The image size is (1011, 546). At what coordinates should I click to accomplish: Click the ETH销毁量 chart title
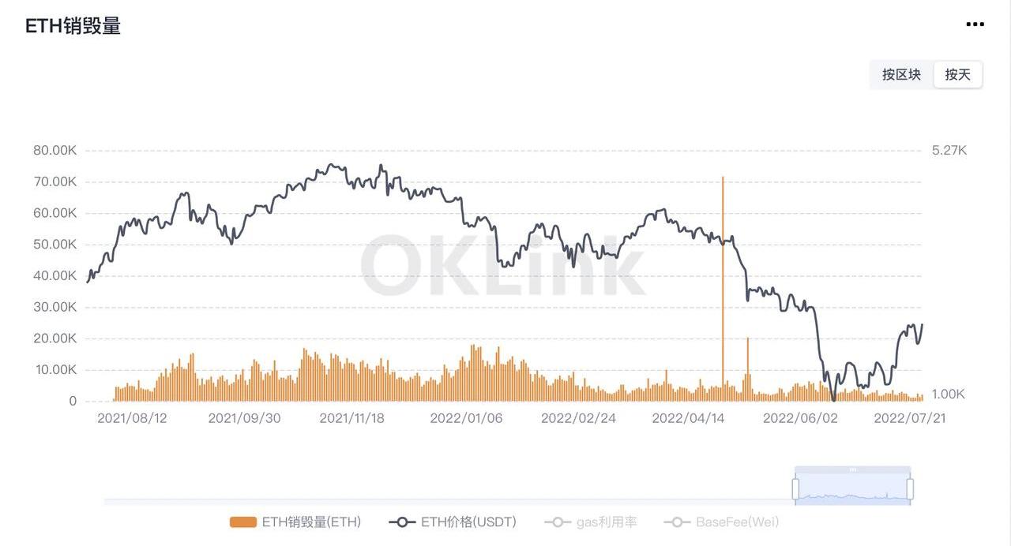73,25
